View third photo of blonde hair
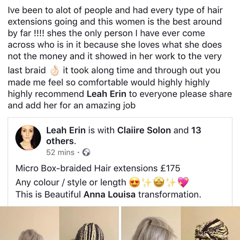The height and width of the screenshot is (240, 240). coord(151,223)
